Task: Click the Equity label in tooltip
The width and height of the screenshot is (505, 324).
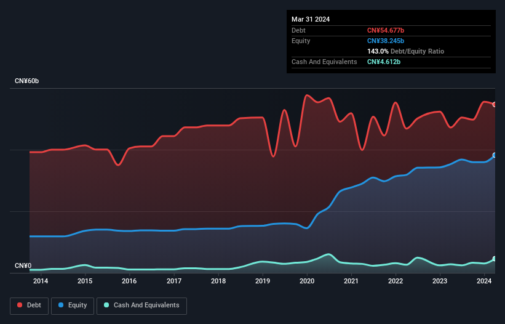Action: pos(301,41)
